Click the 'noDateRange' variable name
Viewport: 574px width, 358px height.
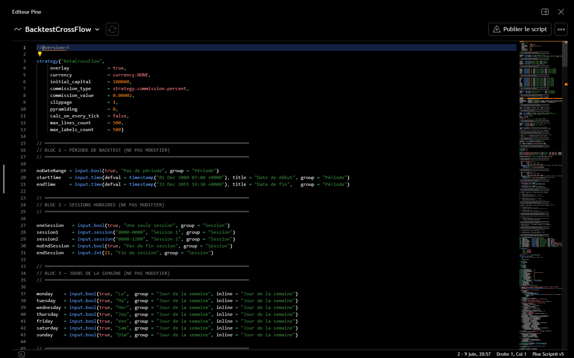coord(51,171)
